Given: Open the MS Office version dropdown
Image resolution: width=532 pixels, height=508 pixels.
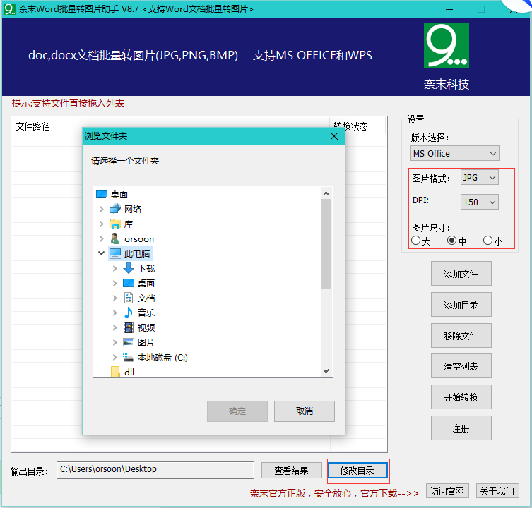Looking at the screenshot, I should (x=454, y=154).
